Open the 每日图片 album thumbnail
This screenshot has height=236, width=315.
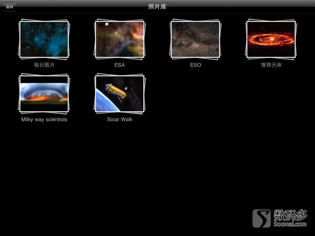44,39
